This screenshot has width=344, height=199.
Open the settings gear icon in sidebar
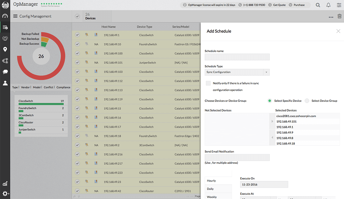coord(5,193)
